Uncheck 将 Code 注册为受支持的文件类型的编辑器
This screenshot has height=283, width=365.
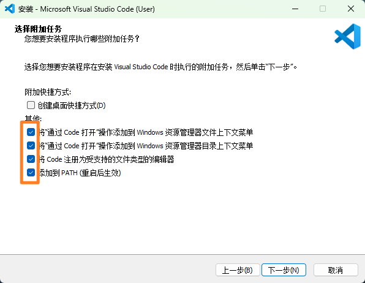coord(31,159)
